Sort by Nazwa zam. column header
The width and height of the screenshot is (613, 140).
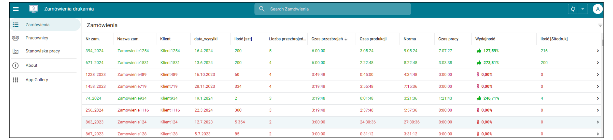point(128,39)
